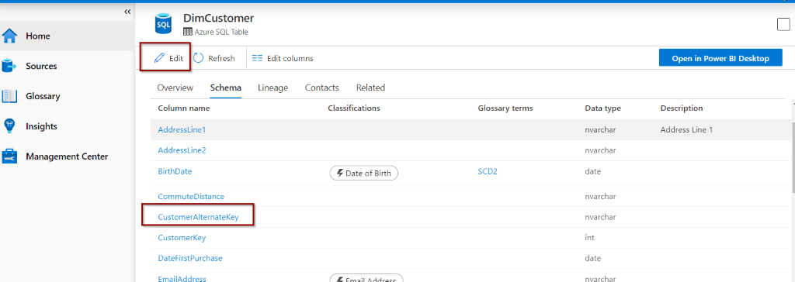Screen dimensions: 795x282
Task: Click the SQL asset icon beside DimCustomer
Action: [163, 24]
